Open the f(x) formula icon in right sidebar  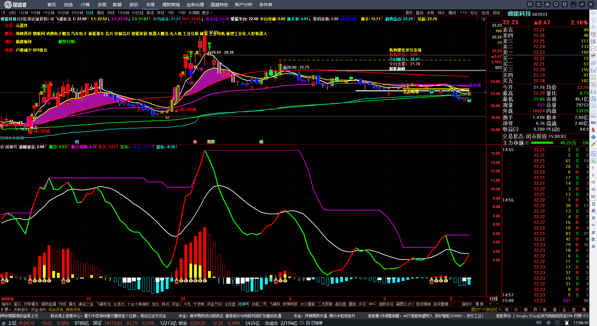593,99
